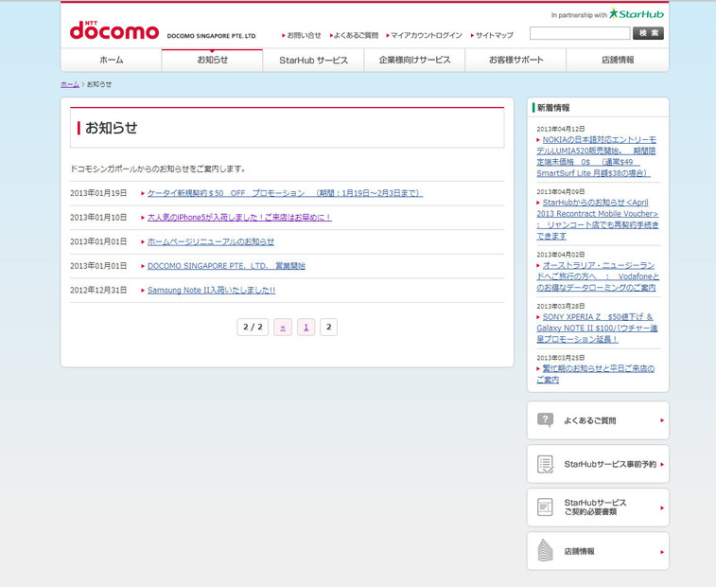This screenshot has height=587, width=716.
Task: Focus the site search input field
Action: (x=580, y=33)
